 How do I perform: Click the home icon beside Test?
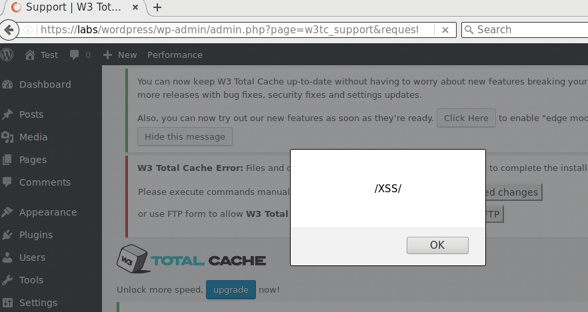point(30,55)
